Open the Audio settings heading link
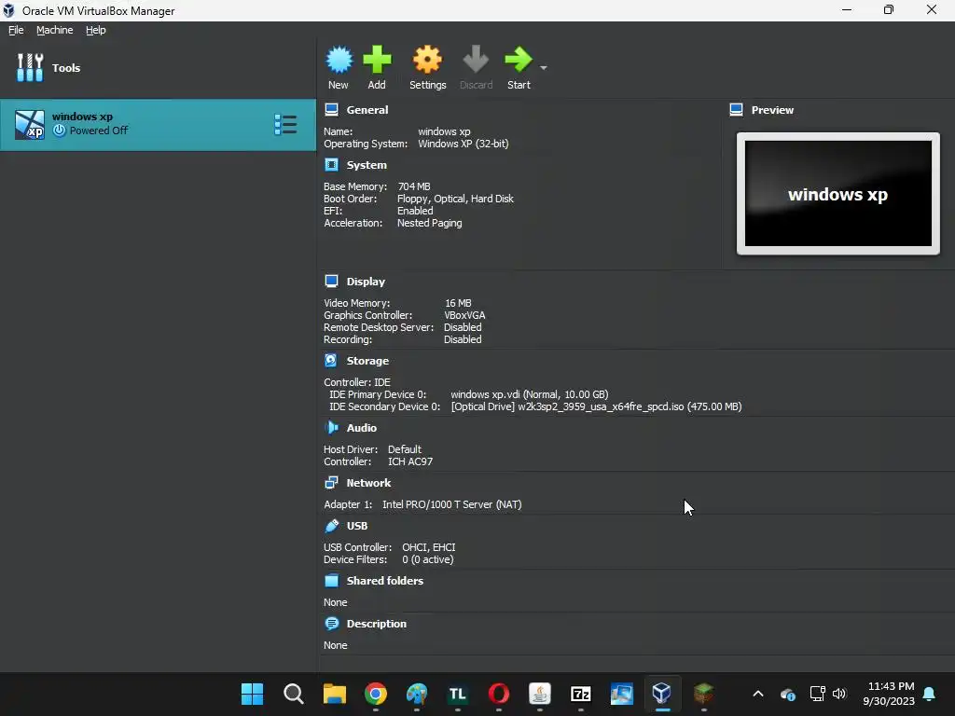The height and width of the screenshot is (716, 955). click(362, 427)
